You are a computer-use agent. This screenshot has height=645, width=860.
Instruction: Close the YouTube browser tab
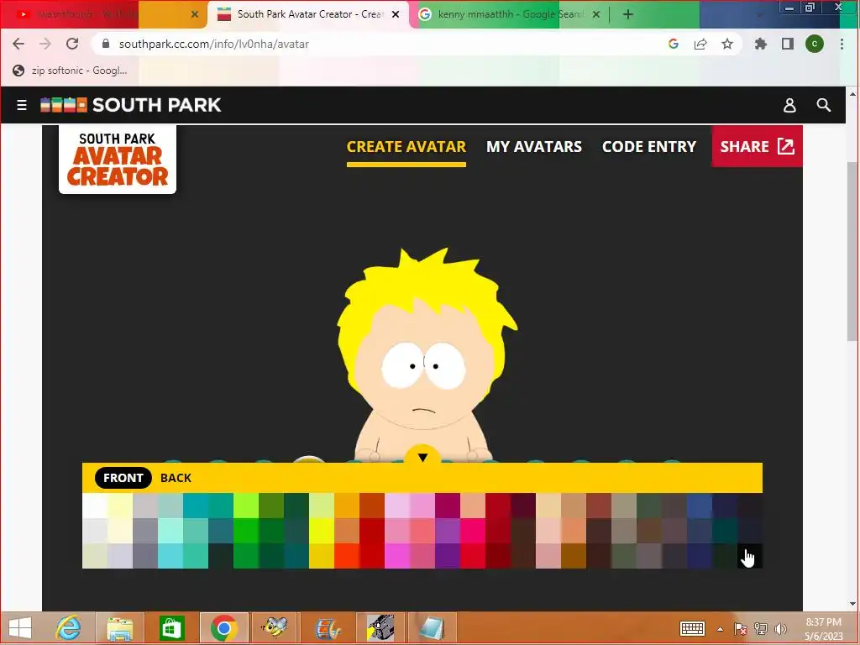click(195, 15)
